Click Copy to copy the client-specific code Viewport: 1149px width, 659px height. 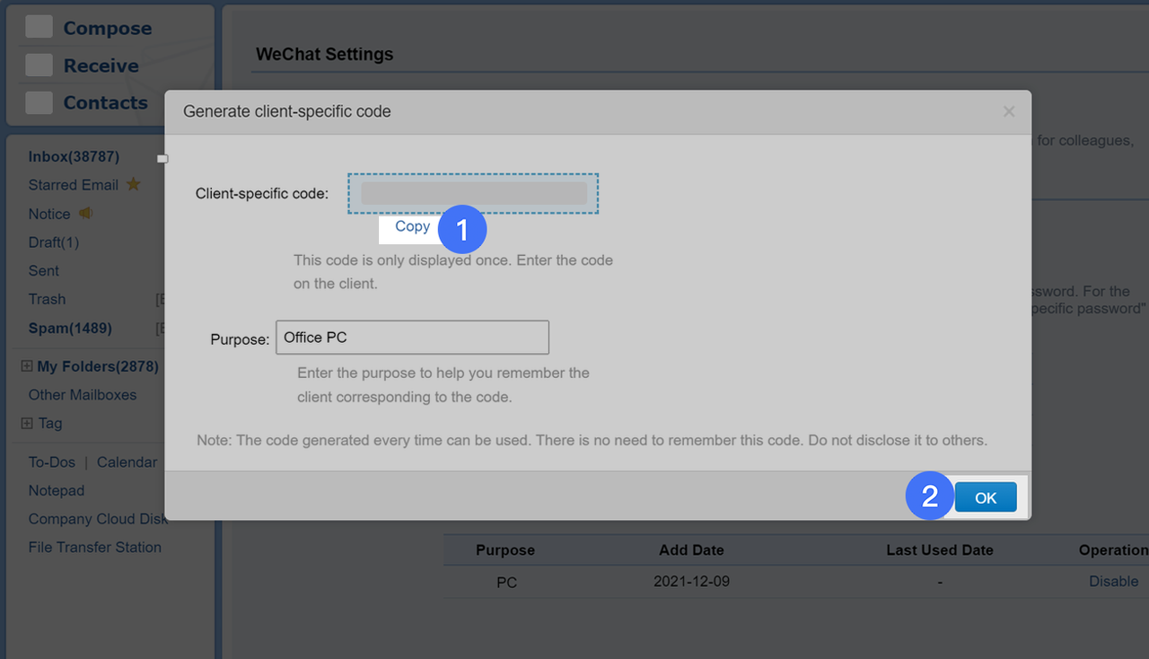(x=410, y=226)
